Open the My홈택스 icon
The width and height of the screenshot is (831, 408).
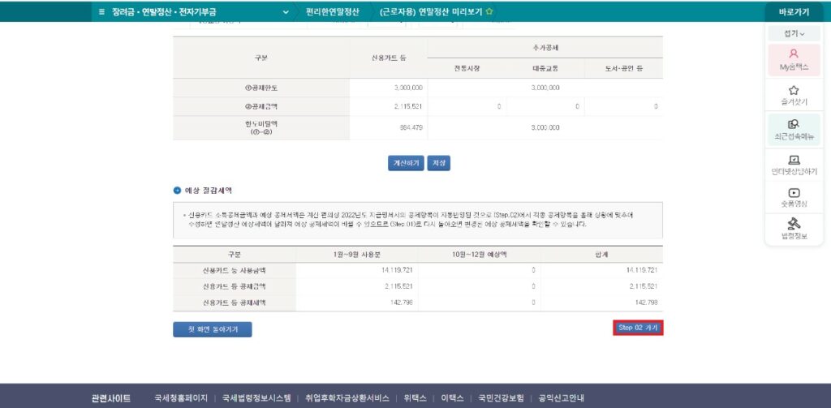(794, 54)
